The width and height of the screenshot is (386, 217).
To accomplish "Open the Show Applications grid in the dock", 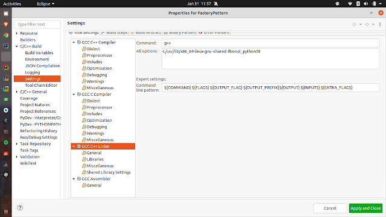I will tap(6, 212).
